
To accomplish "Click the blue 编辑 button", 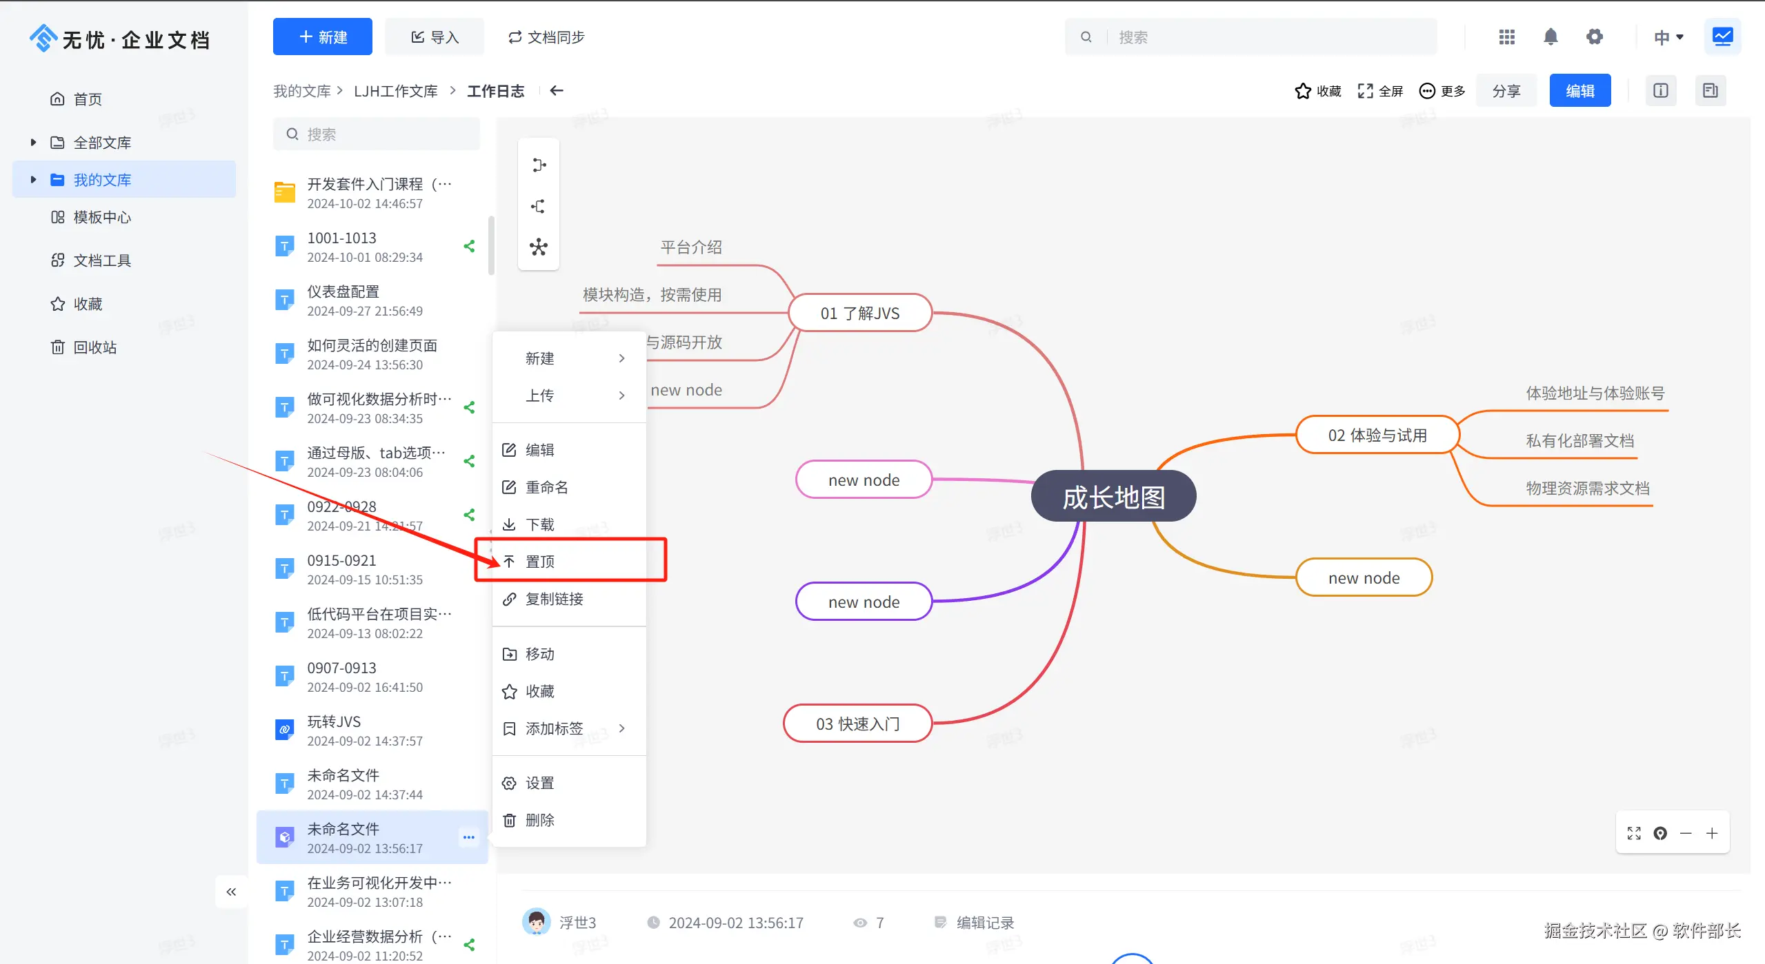I will pos(1579,91).
